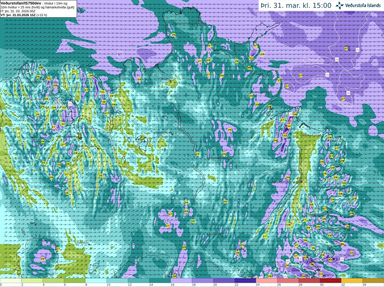Click the Þri. 31. mar. kl. 15:00 timestamp
Image resolution: width=384 pixels, height=287 pixels.
click(x=296, y=5)
